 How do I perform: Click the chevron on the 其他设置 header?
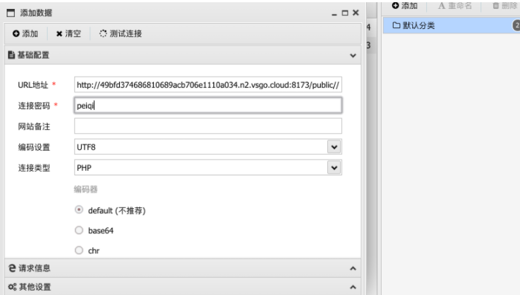[353, 287]
